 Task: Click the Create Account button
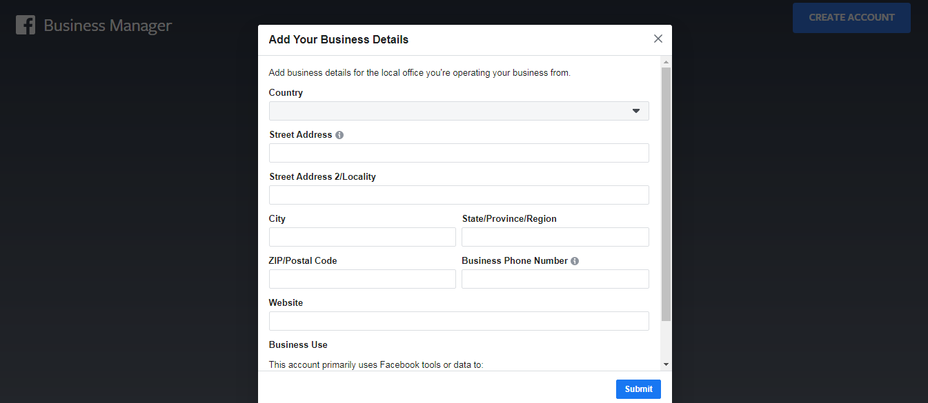pos(851,18)
